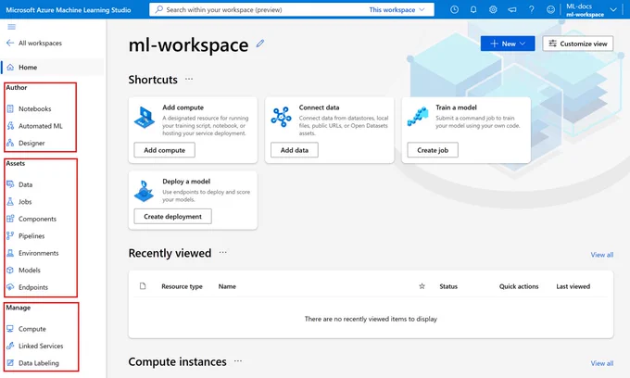Open notifications bell icon
This screenshot has width=630, height=378.
pyautogui.click(x=473, y=9)
